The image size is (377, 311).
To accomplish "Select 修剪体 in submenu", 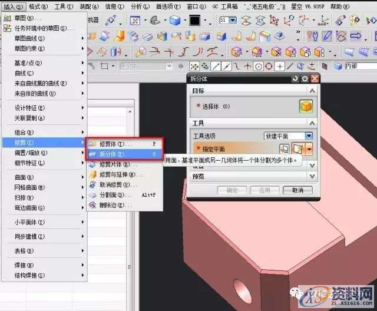I will 124,144.
